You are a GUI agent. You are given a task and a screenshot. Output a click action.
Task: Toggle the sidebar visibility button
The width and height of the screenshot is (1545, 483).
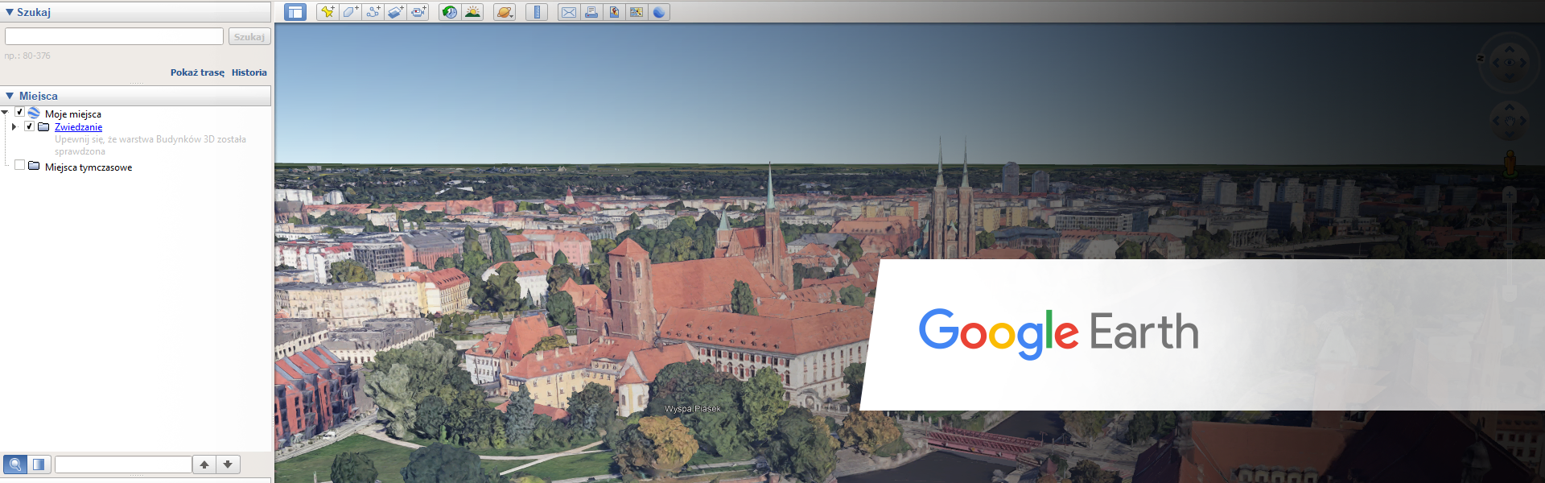pos(295,12)
